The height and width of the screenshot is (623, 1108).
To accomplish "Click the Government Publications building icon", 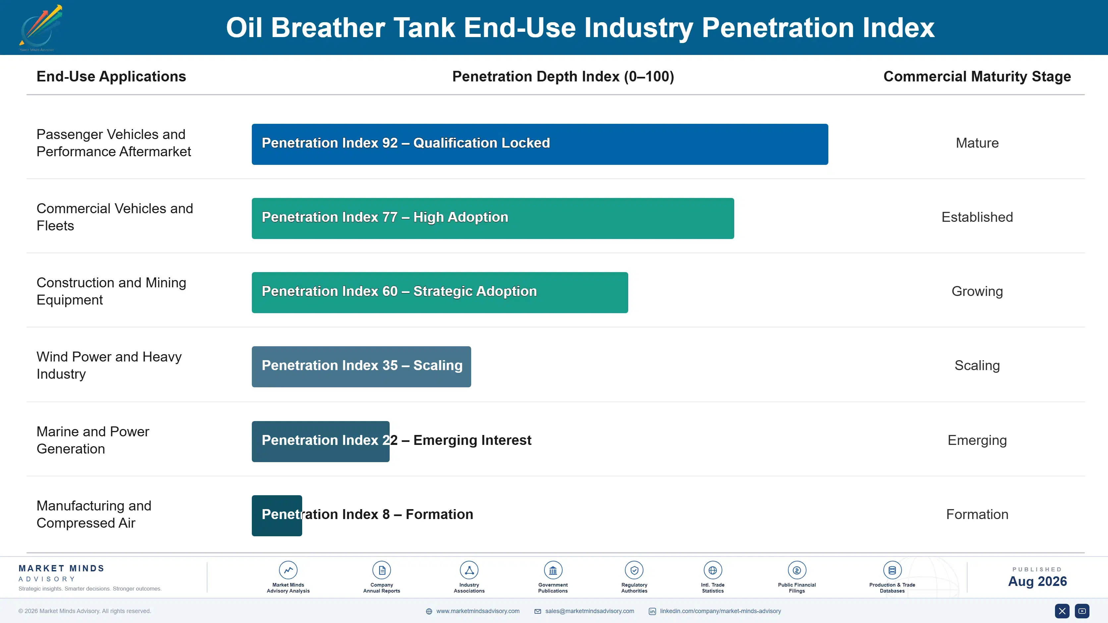I will (553, 570).
